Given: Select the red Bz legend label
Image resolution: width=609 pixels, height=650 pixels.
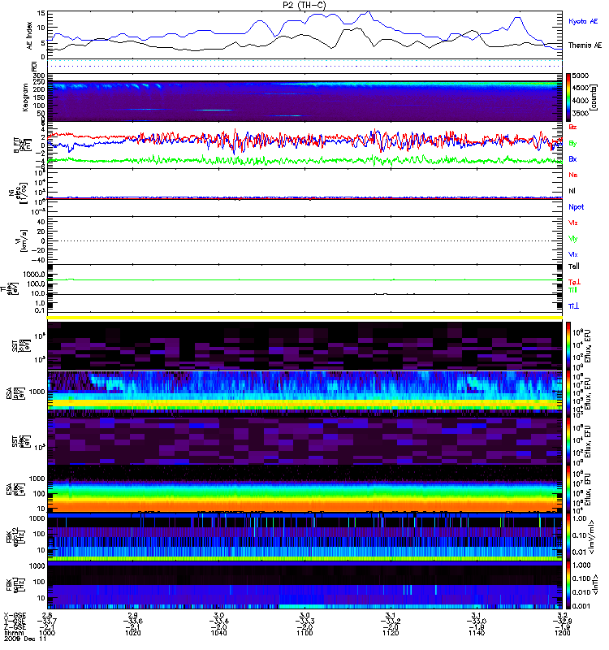Looking at the screenshot, I should [x=572, y=128].
